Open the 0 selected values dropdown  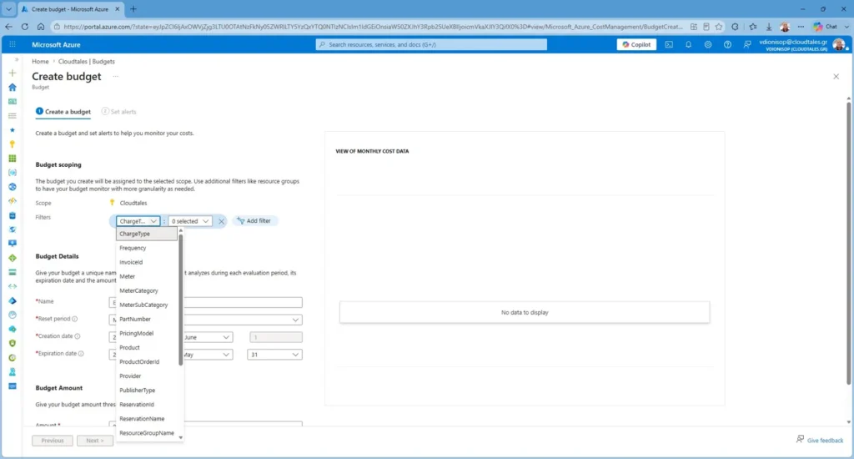[190, 221]
